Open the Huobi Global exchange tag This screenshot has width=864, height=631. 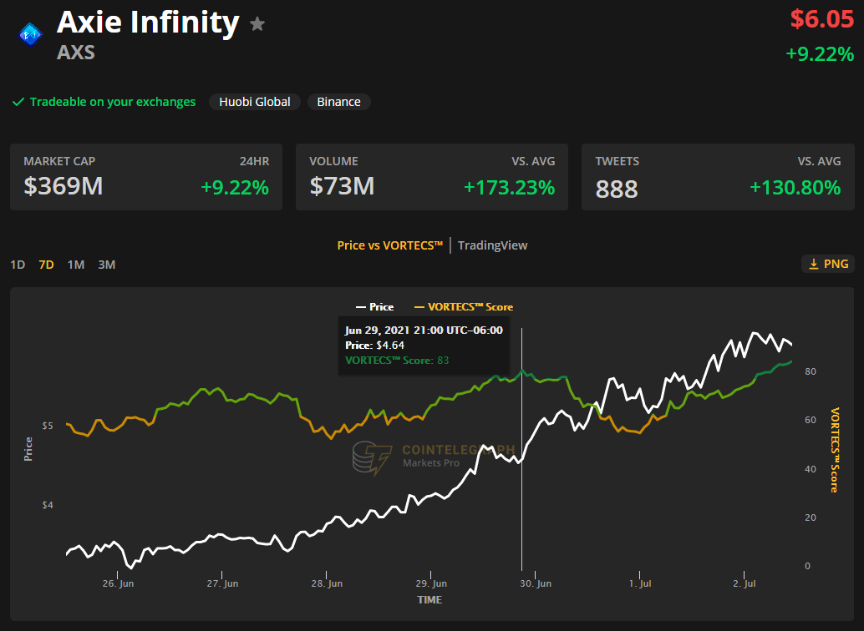pyautogui.click(x=255, y=102)
